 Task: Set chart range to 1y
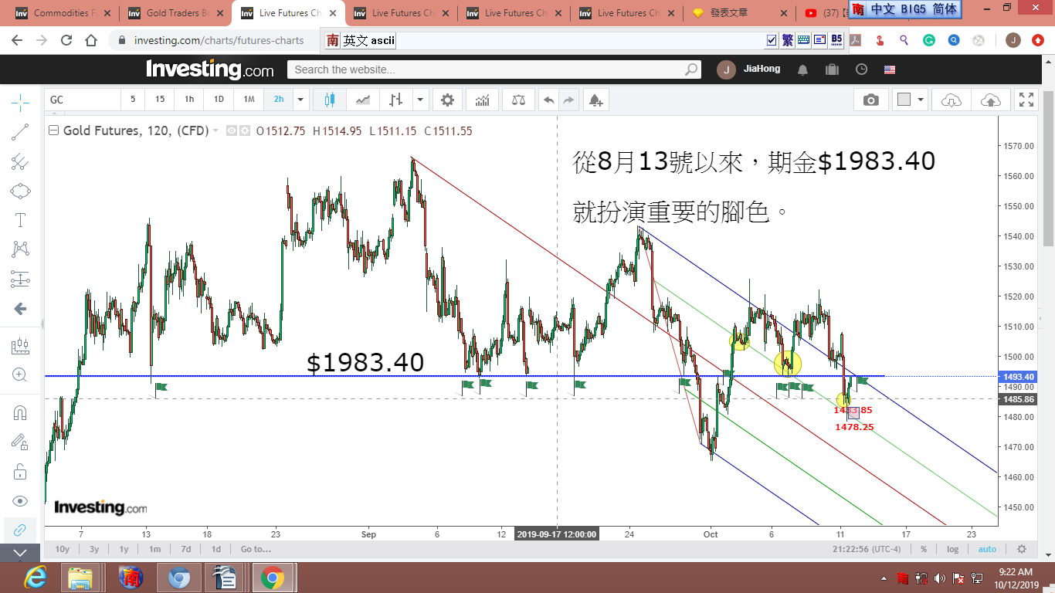coord(124,549)
